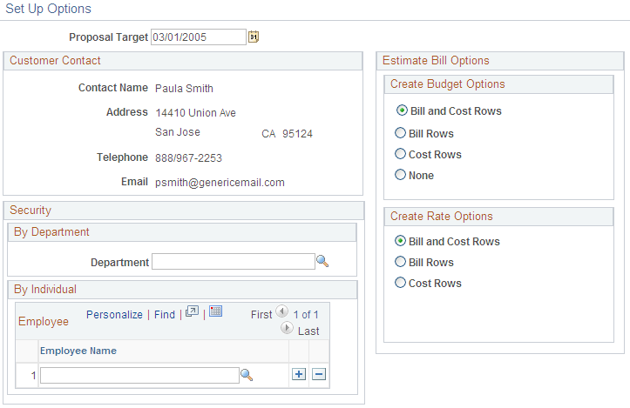Viewport: 630px width, 408px height.
Task: Add a new employee row with plus icon
Action: click(299, 374)
